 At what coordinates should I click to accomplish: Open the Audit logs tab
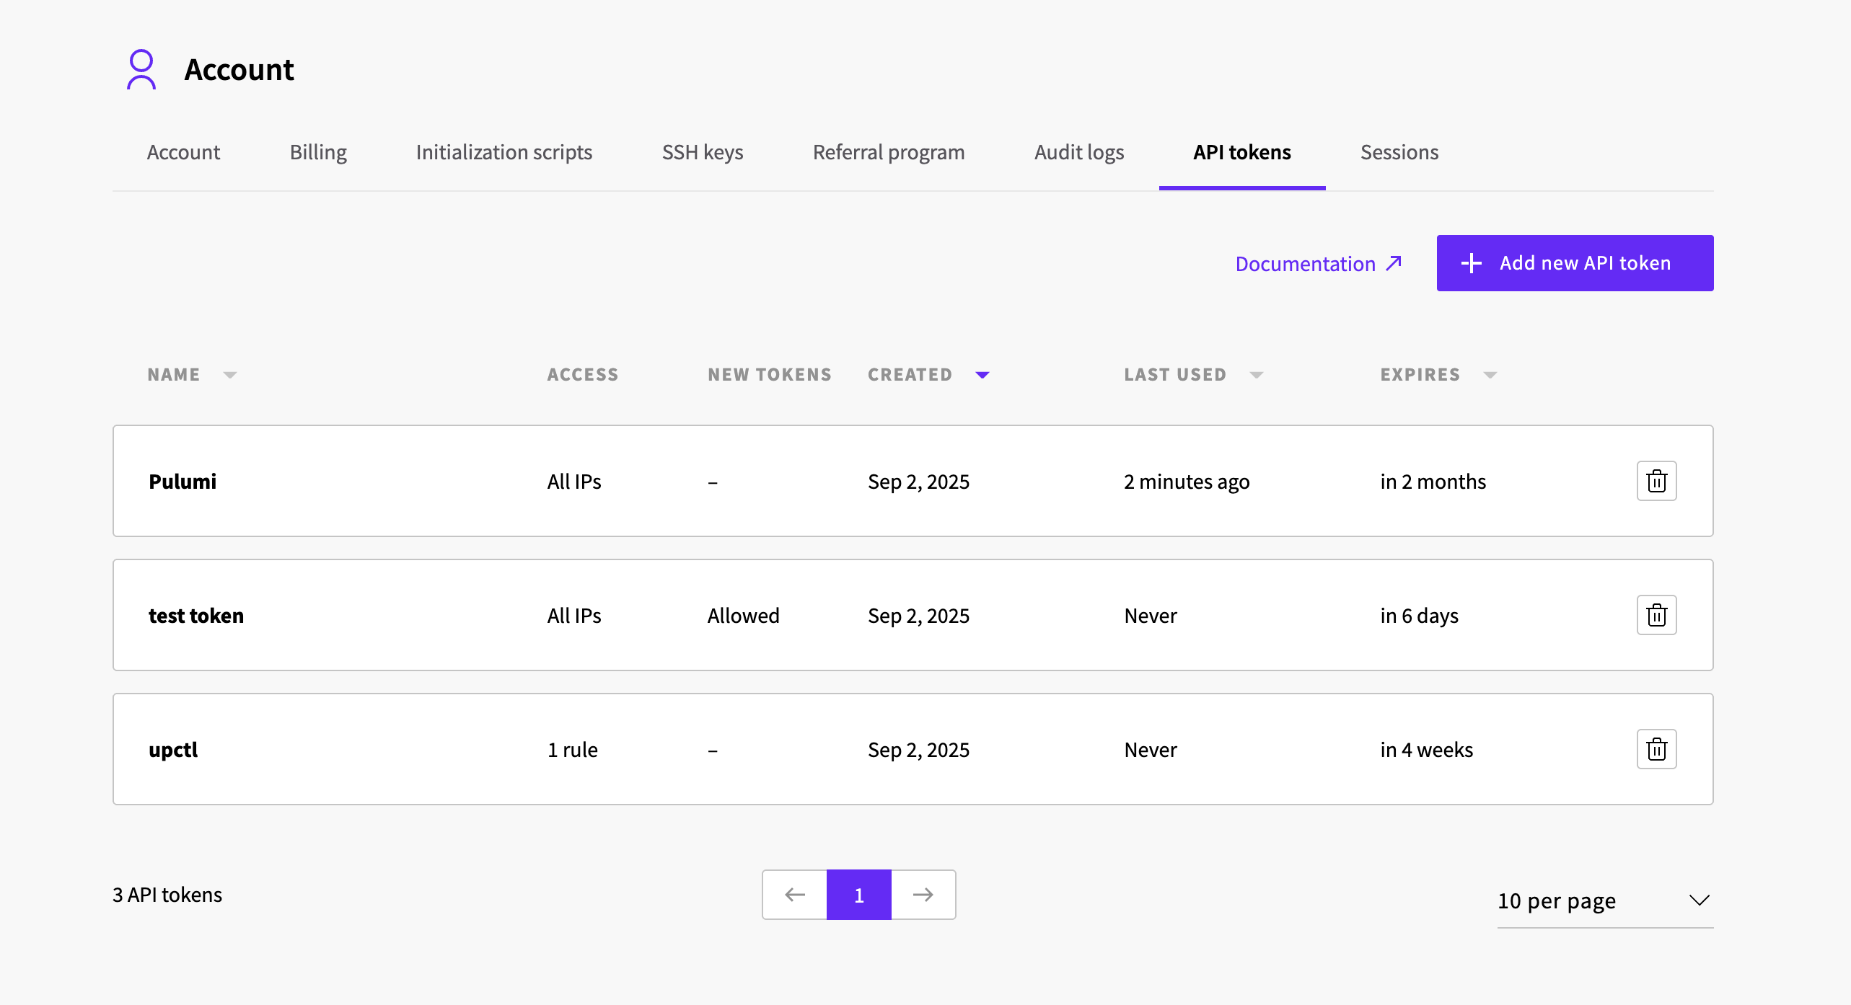[1078, 152]
